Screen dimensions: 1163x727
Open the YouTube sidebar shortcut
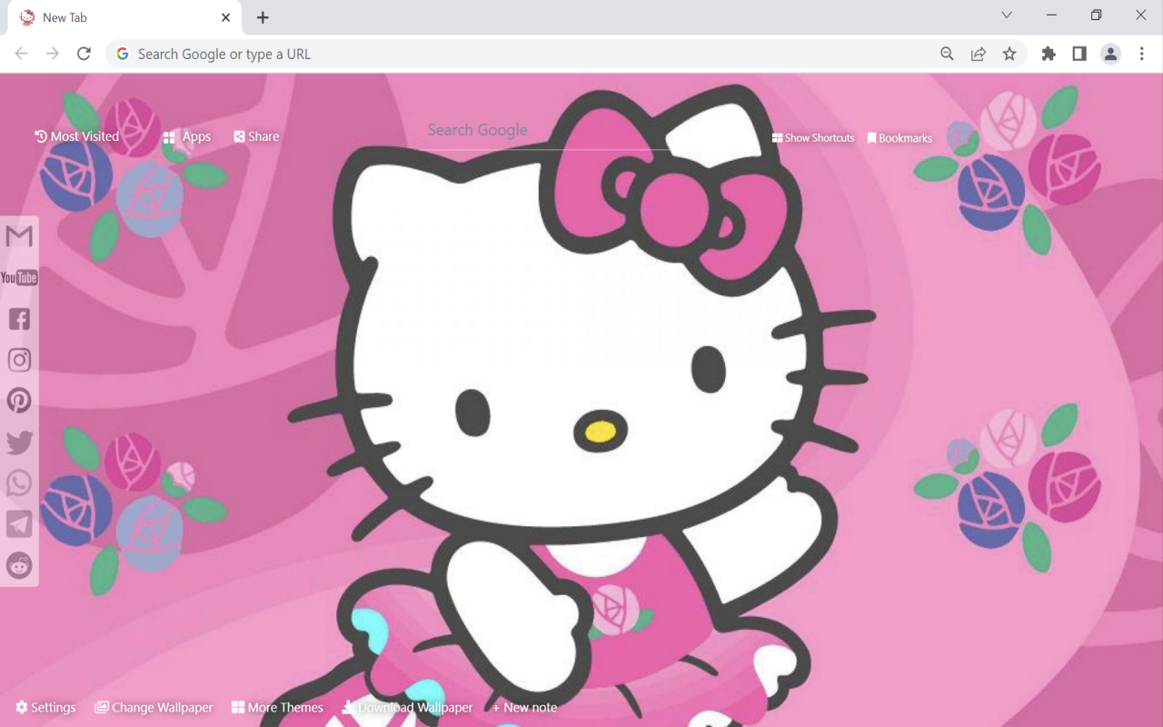click(x=19, y=277)
